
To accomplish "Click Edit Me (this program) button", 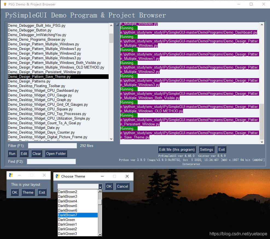I will (x=177, y=149).
